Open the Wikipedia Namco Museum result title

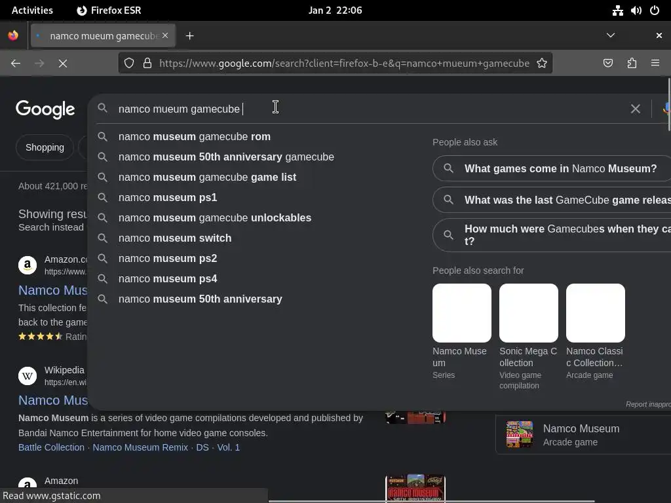point(52,400)
